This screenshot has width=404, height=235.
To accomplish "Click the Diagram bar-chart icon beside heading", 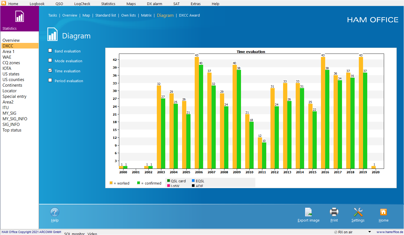I will pos(52,34).
